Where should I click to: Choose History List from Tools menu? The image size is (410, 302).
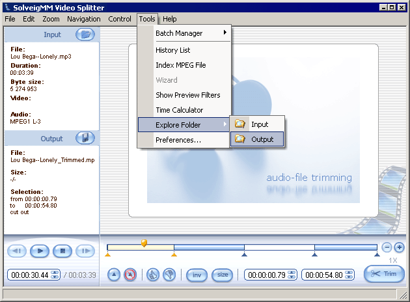pos(184,50)
